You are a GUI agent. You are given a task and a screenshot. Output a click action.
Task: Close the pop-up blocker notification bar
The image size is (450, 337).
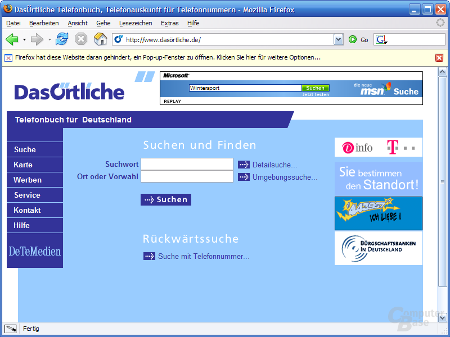click(439, 58)
